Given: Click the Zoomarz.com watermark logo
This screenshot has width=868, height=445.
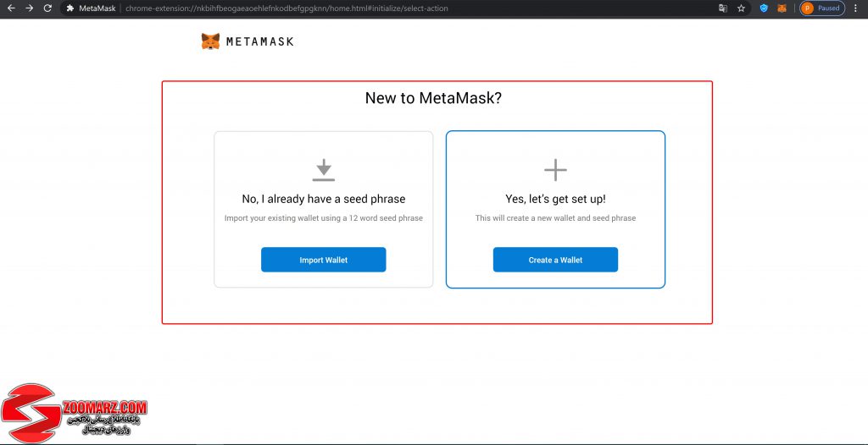Looking at the screenshot, I should point(74,413).
